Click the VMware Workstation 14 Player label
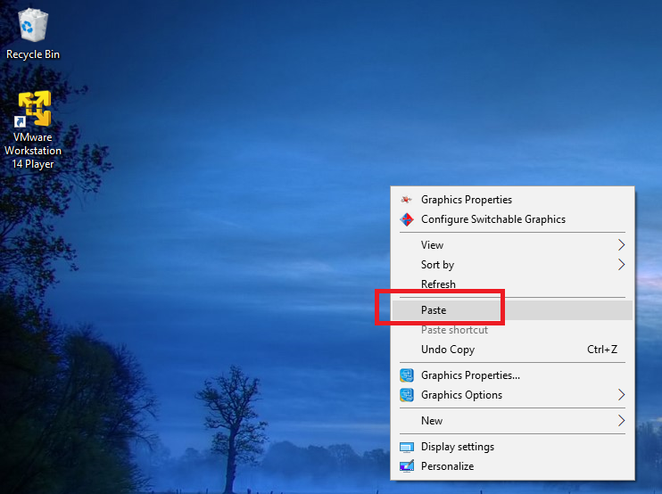 33,151
